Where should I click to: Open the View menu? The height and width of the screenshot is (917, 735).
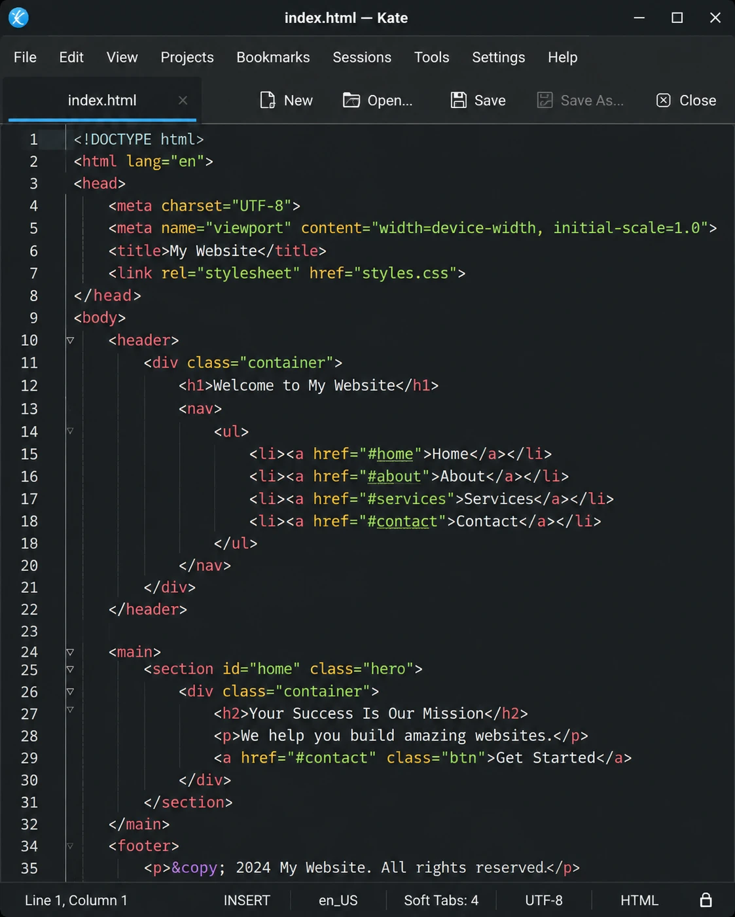point(122,58)
